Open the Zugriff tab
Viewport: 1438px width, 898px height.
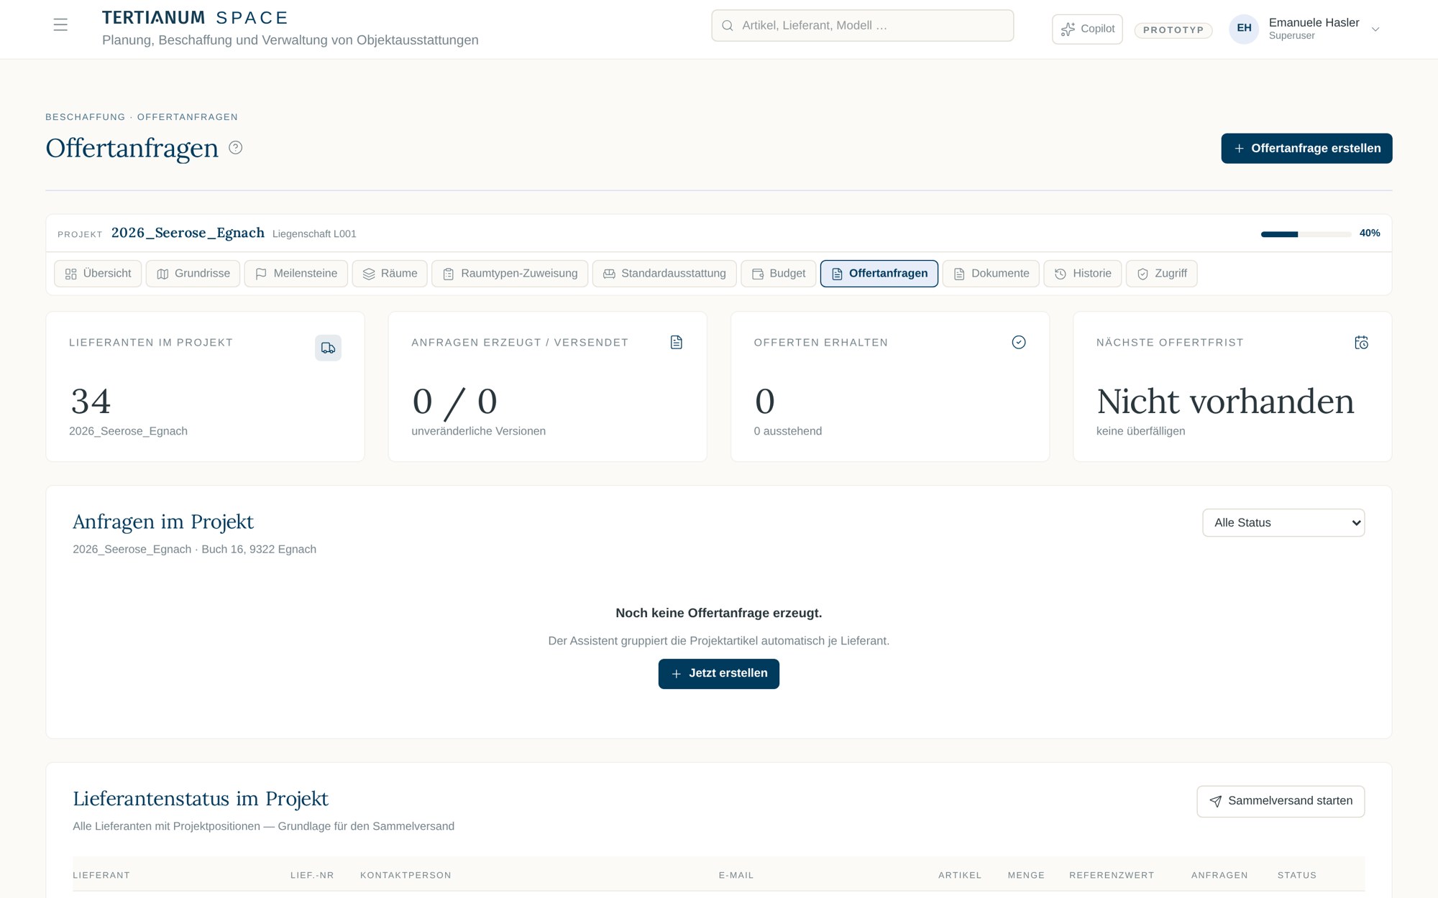click(1161, 274)
